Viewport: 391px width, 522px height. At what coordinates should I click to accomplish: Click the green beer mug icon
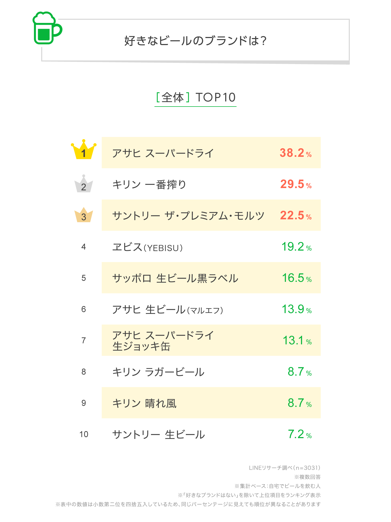coord(46,28)
